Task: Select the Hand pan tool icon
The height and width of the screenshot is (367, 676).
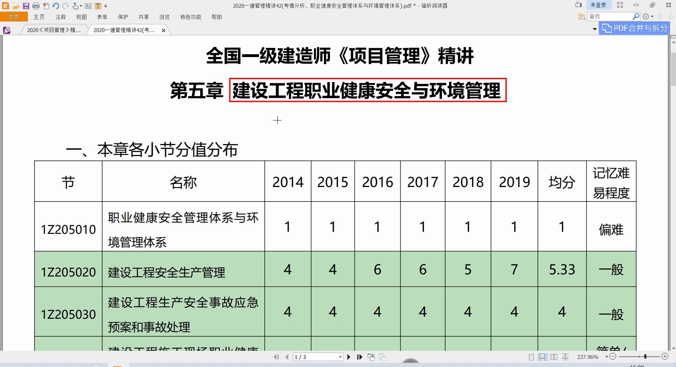Action: tap(75, 5)
